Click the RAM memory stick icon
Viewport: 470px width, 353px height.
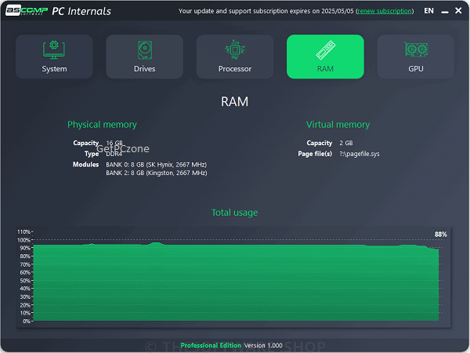point(325,50)
